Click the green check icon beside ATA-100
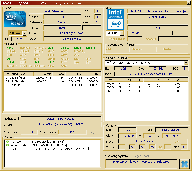This screenshot has height=171, width=192. pos(7,142)
